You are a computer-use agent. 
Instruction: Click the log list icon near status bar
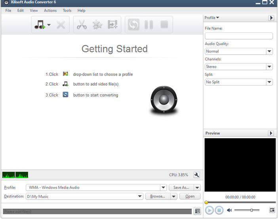197,211
